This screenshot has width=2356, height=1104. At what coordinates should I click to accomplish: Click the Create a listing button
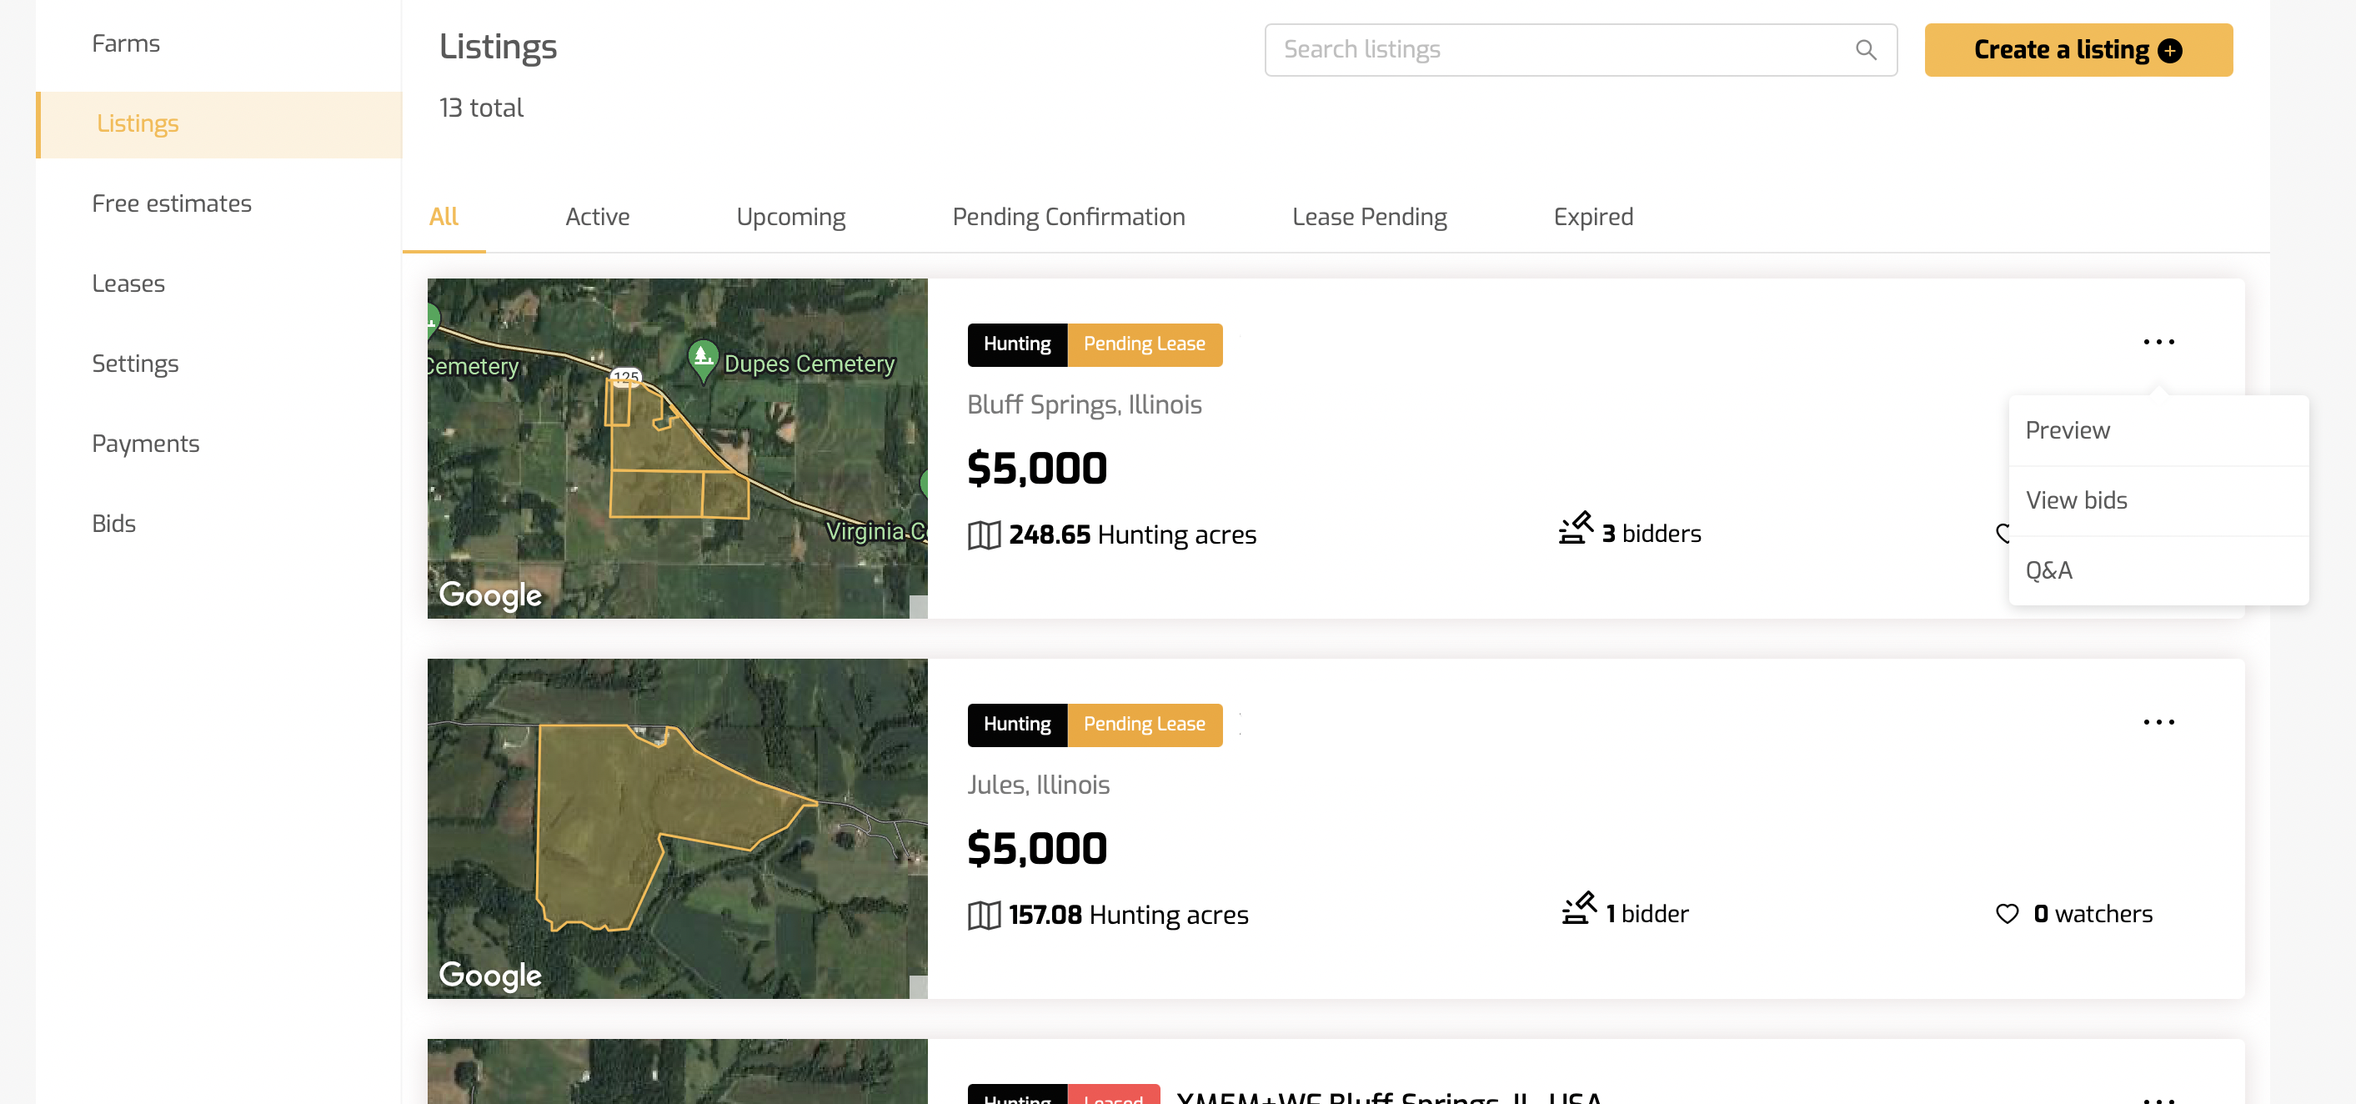coord(2061,50)
